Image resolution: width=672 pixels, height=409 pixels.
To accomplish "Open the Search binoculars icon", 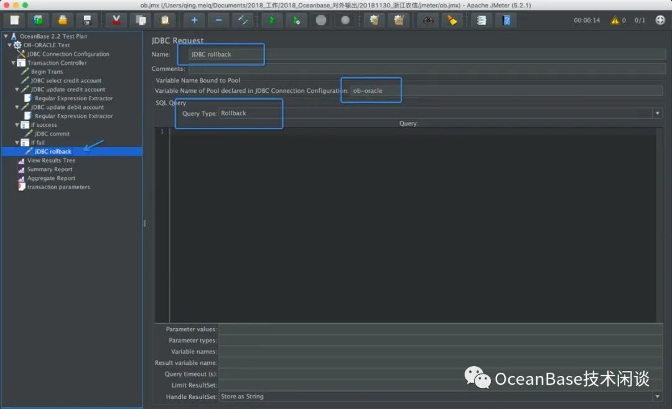I will click(428, 20).
